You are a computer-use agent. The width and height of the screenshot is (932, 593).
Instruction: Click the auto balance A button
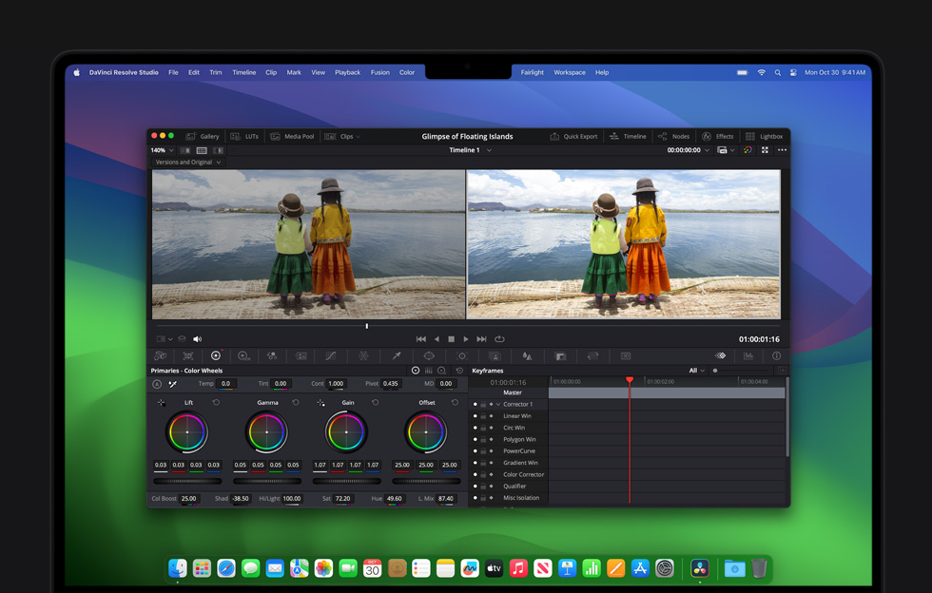click(157, 384)
